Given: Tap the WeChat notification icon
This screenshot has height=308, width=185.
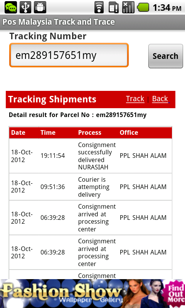Looking at the screenshot, I should [x=11, y=7].
